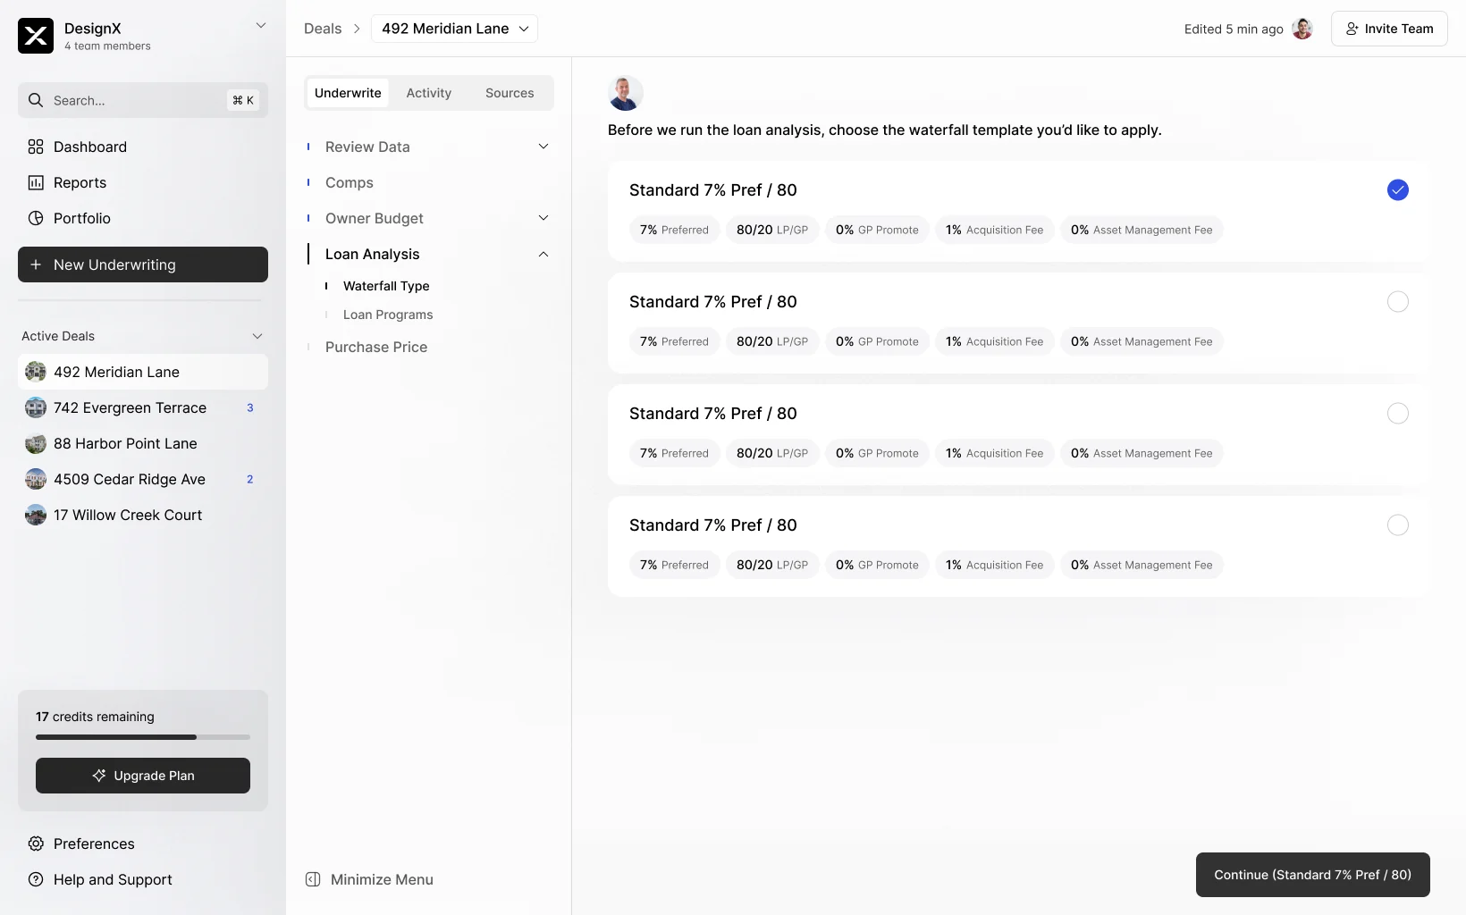Collapse the Active Deals list
This screenshot has width=1466, height=915.
257,336
